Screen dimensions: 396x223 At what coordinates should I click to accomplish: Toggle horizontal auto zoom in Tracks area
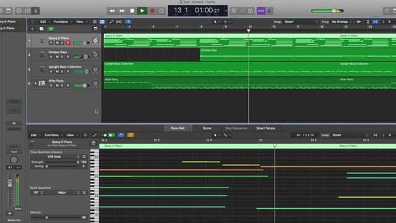(376, 22)
